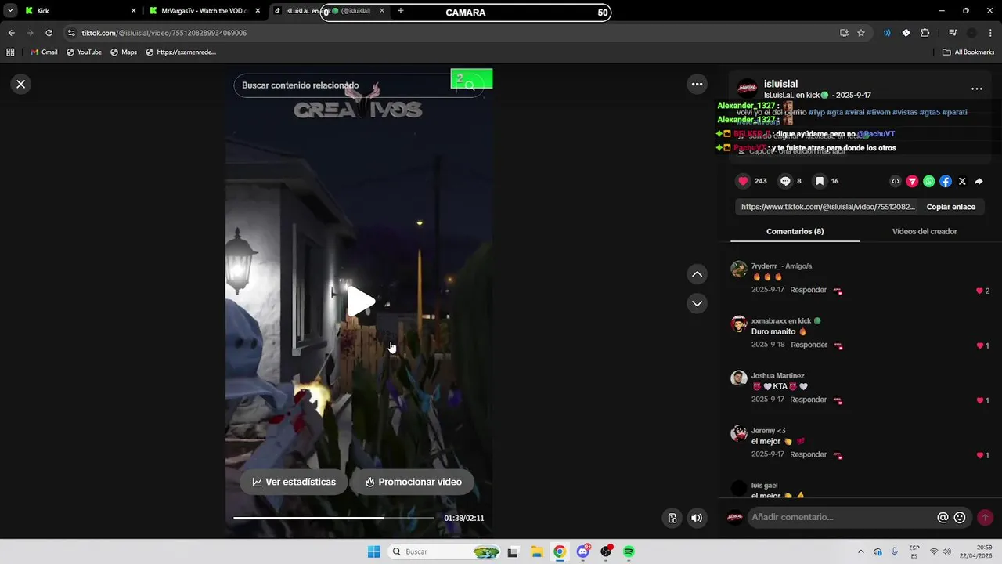Open the Chrome apps grid icon
Screen dimensions: 1002x564
pos(10,52)
